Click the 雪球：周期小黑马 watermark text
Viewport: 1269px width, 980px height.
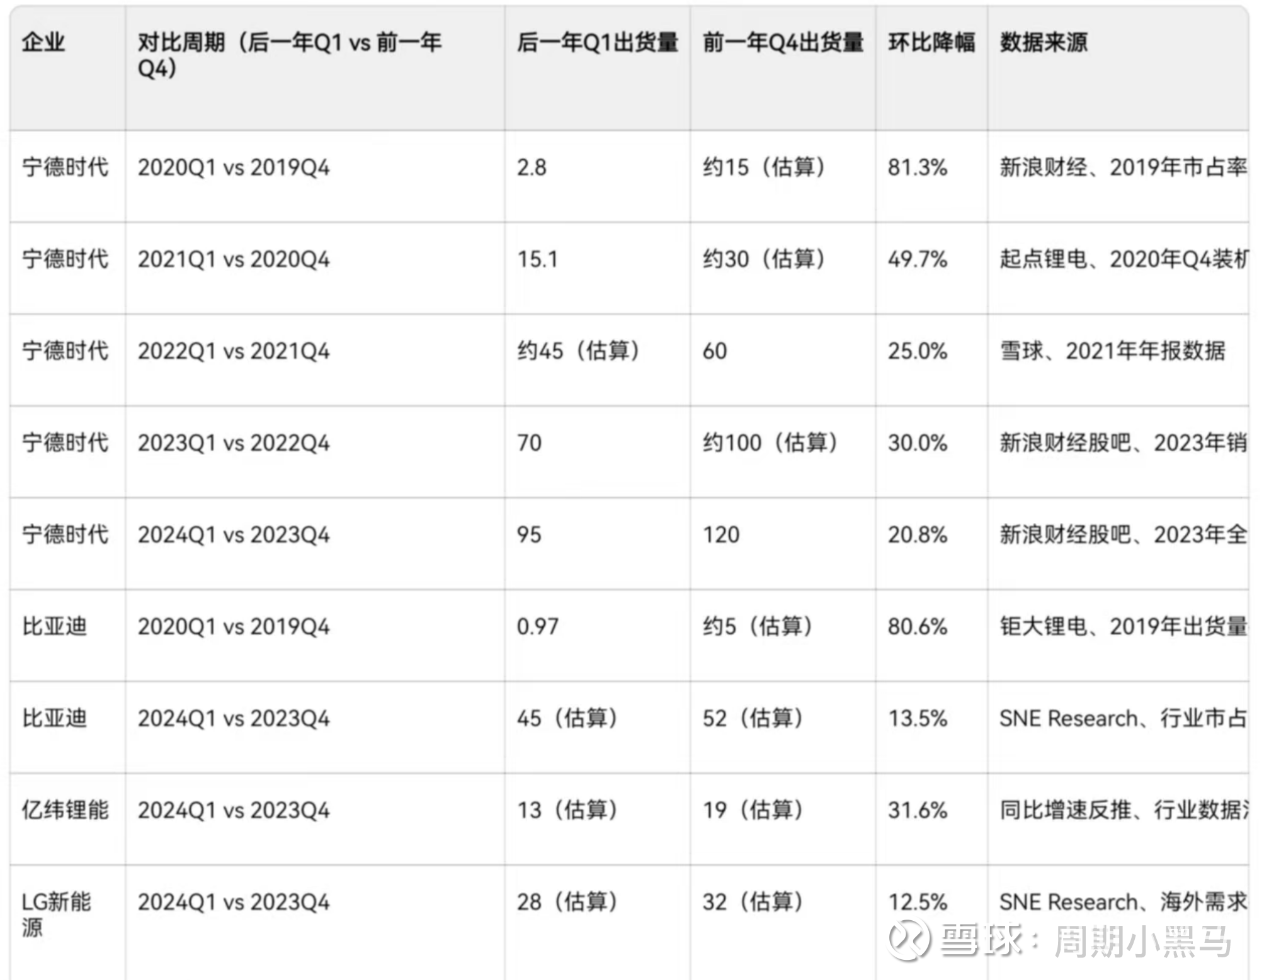click(x=1086, y=940)
